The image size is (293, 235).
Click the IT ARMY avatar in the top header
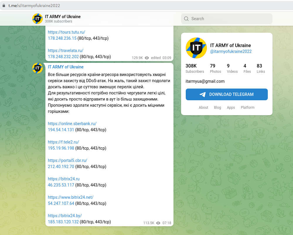[x=38, y=19]
